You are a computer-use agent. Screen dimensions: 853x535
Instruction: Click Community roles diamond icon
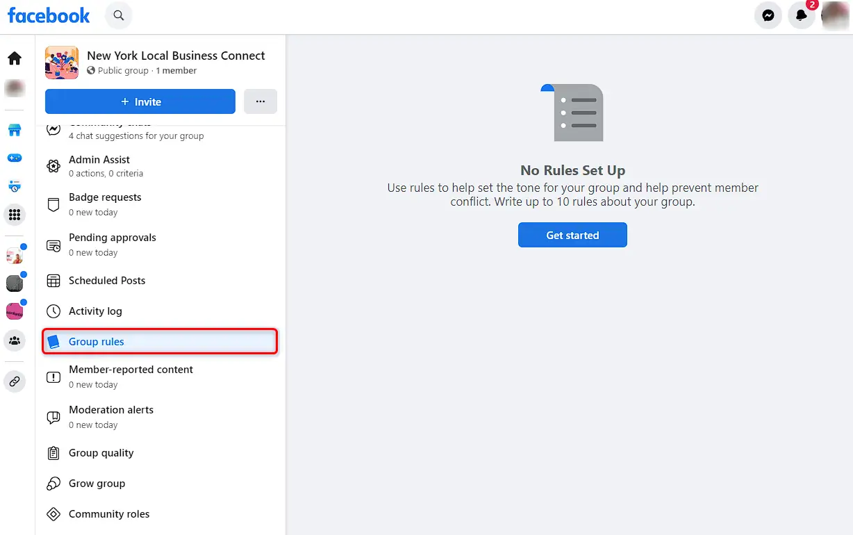point(53,514)
